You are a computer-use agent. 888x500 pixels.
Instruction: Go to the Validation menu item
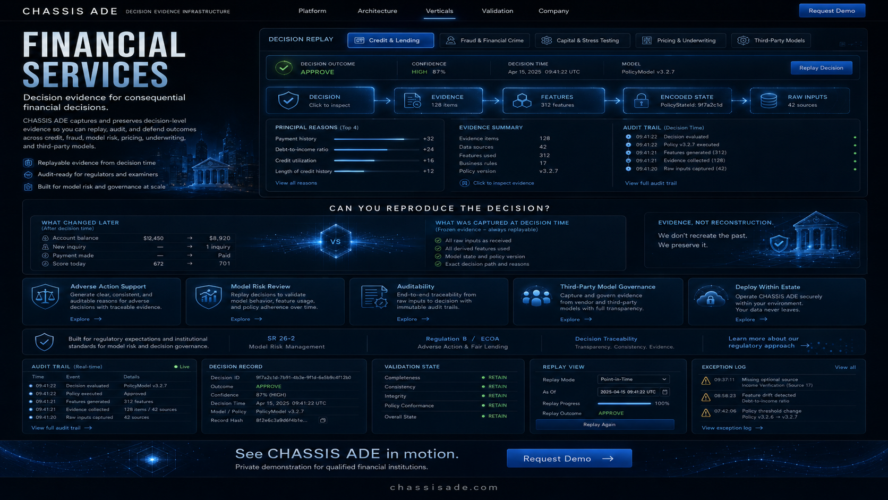[497, 11]
